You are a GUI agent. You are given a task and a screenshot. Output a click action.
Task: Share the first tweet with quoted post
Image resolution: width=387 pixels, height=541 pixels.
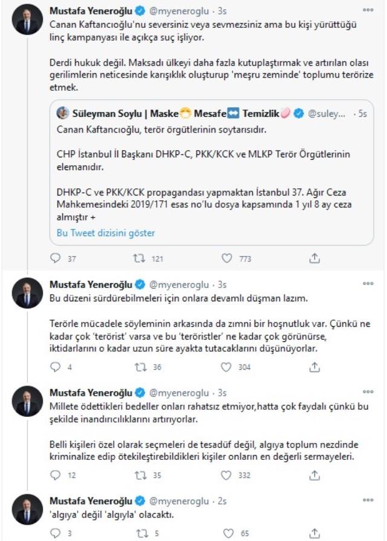[314, 258]
